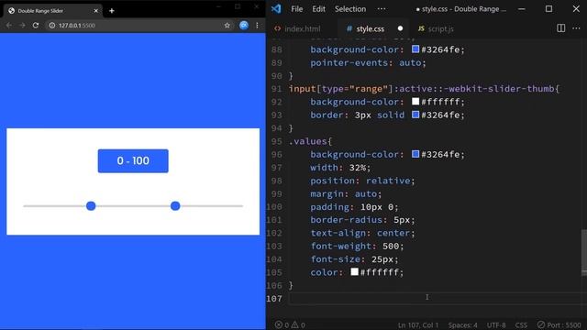Switch to the index.html editor tab
This screenshot has height=330, width=587.
(297, 28)
